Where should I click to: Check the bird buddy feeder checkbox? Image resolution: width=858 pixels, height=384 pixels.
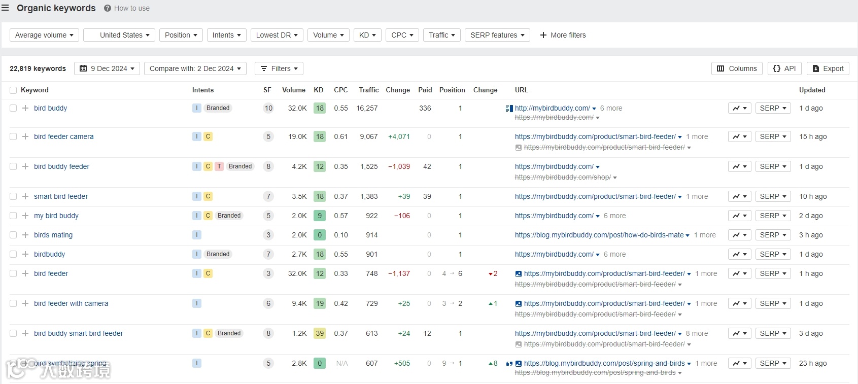13,166
